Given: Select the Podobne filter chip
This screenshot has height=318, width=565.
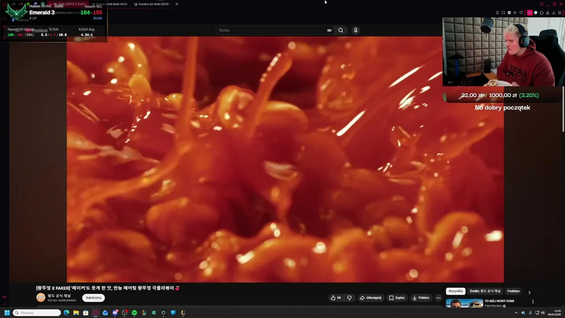Looking at the screenshot, I should pos(513,291).
